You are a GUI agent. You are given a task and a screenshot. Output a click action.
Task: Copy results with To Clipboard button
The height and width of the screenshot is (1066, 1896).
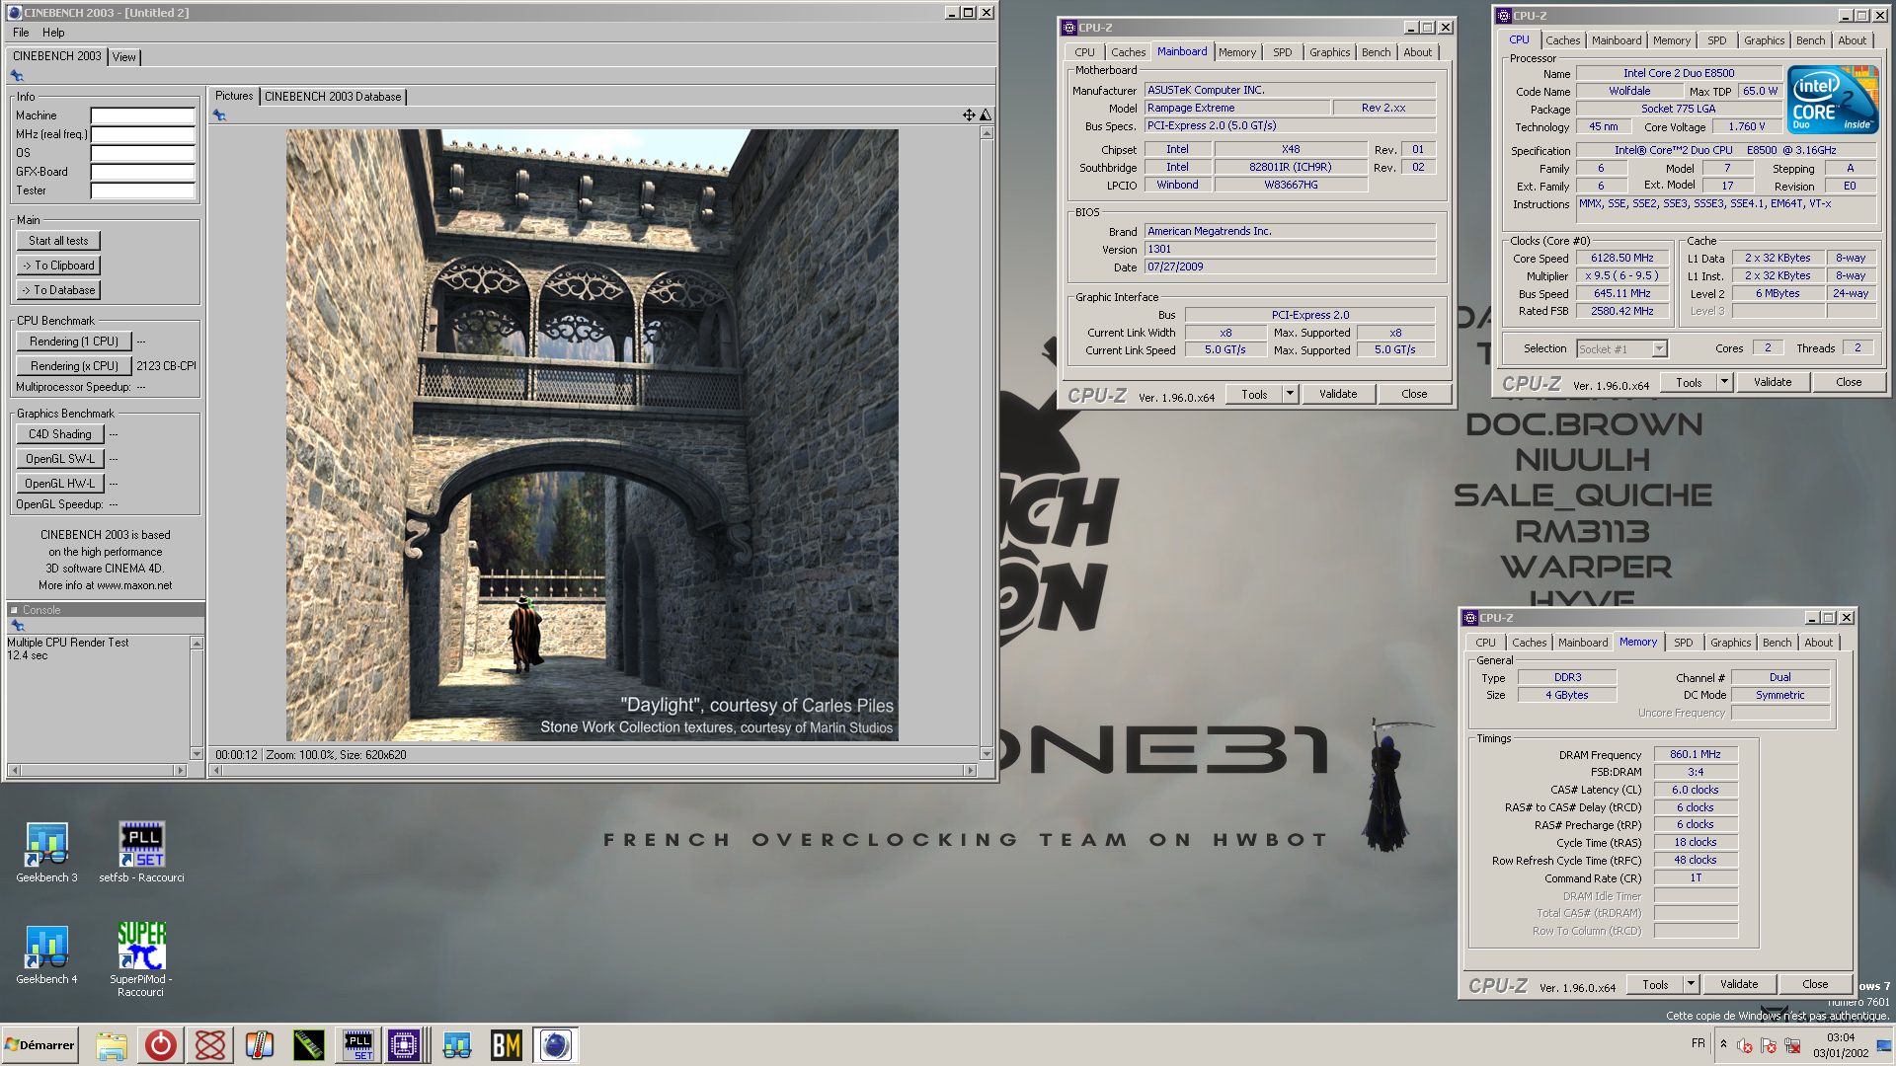[58, 266]
